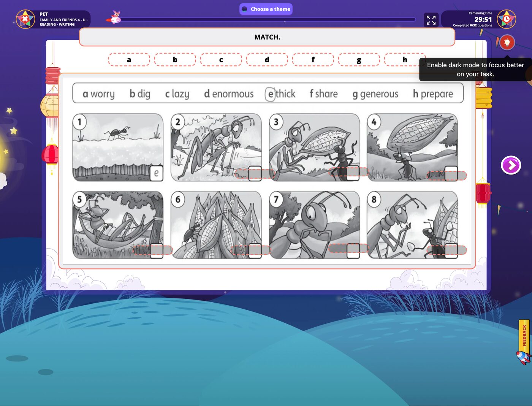
Task: Click the word 'd enormous' in word bank
Action: coord(229,94)
